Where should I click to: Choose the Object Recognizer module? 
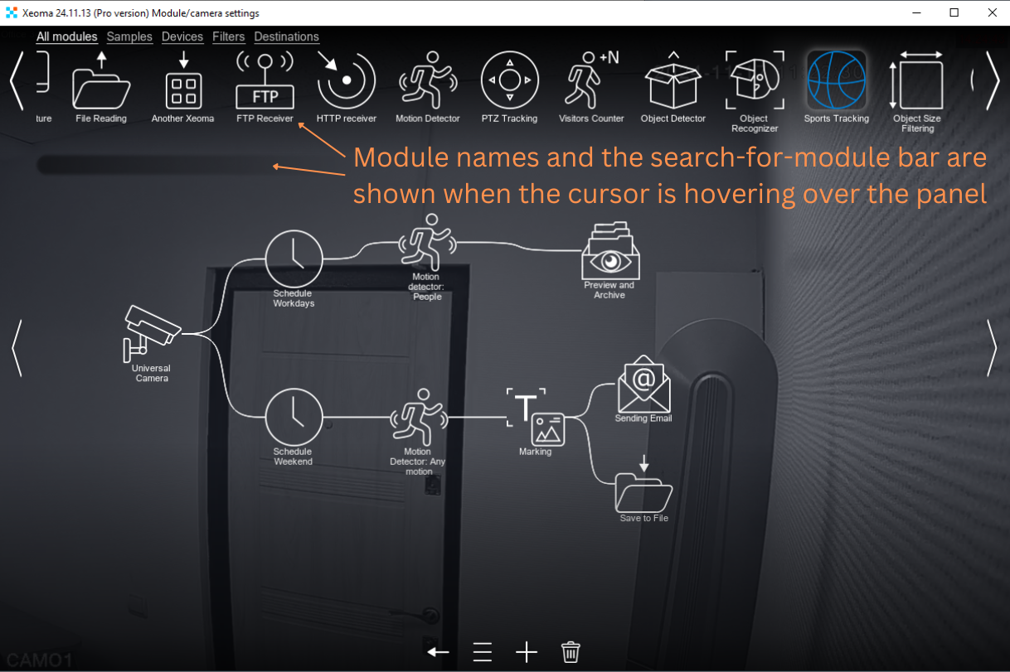(755, 81)
